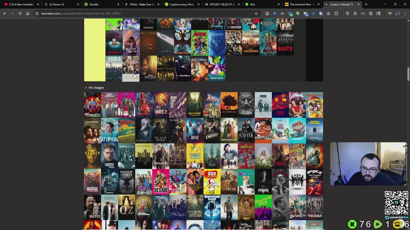Click the blue sound-wave extension icon
This screenshot has width=410, height=230.
pos(313,13)
